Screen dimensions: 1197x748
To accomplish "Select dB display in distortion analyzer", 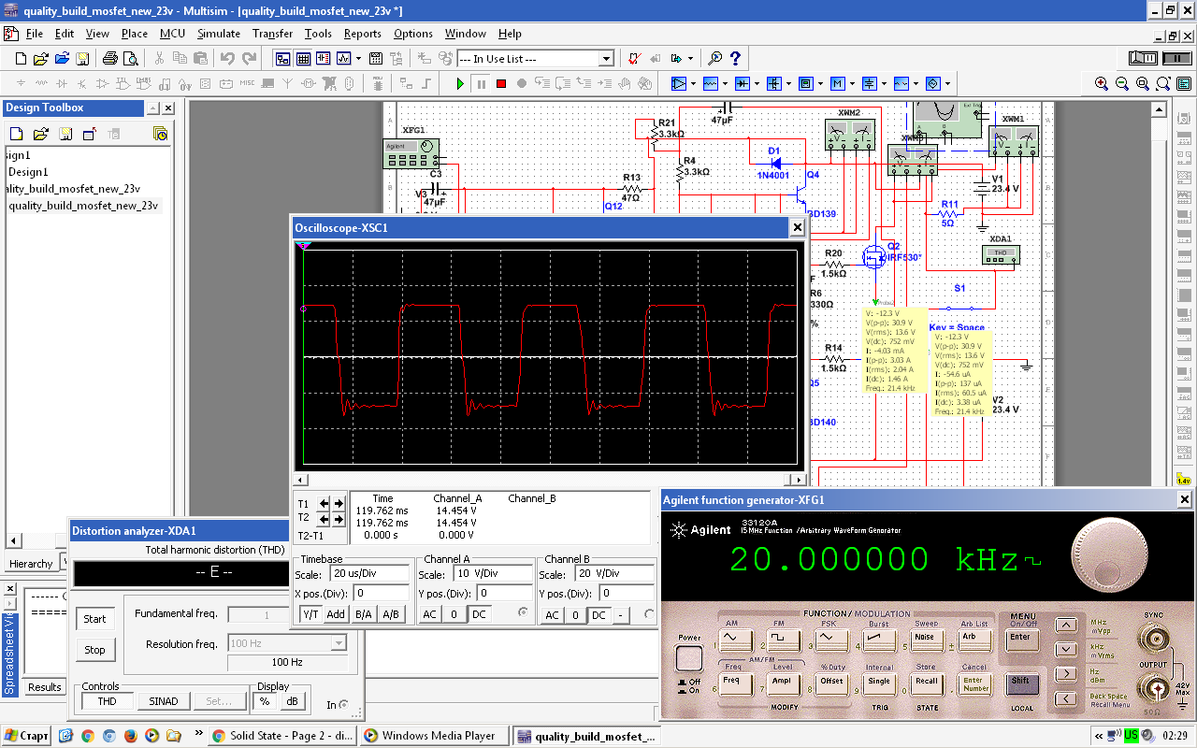I will [x=292, y=701].
